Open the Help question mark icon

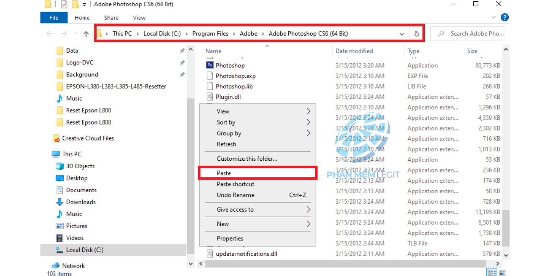(x=504, y=18)
